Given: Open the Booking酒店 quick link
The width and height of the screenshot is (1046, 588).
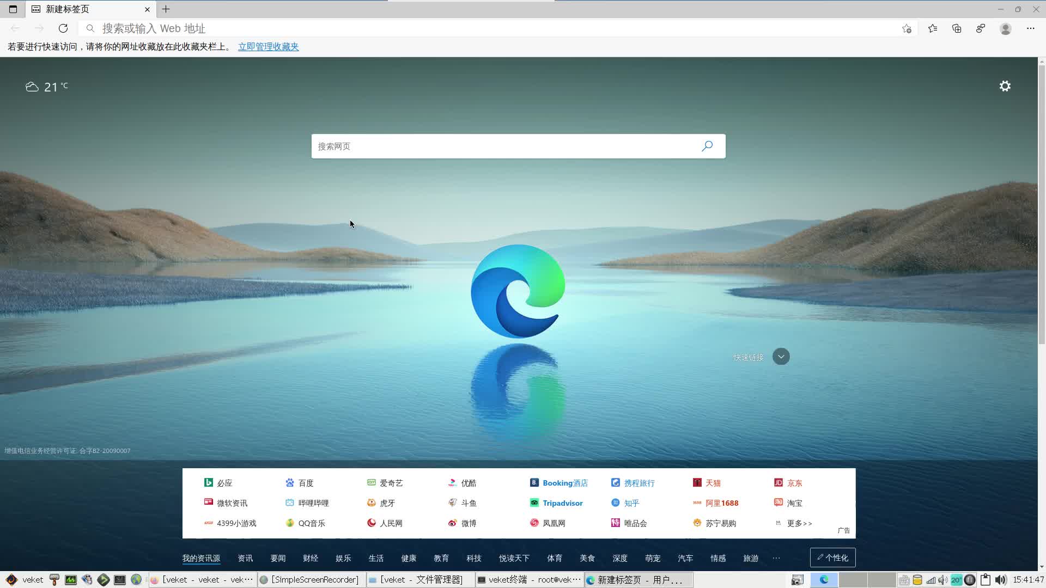Looking at the screenshot, I should point(559,483).
